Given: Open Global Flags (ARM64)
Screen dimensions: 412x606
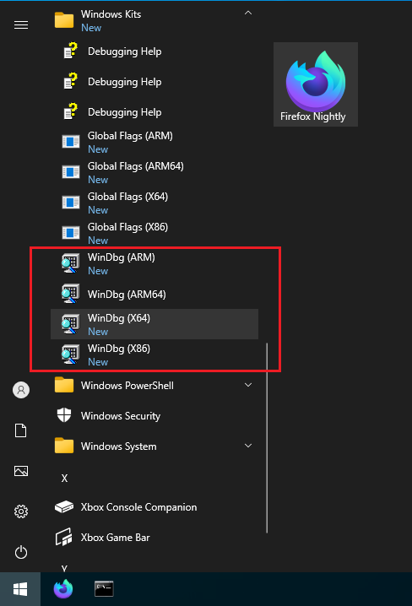Looking at the screenshot, I should pos(154,172).
